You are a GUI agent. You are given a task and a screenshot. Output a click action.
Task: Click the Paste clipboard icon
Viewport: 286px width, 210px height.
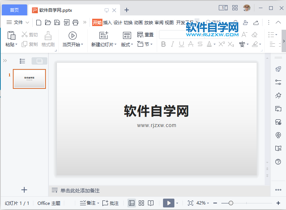11,35
